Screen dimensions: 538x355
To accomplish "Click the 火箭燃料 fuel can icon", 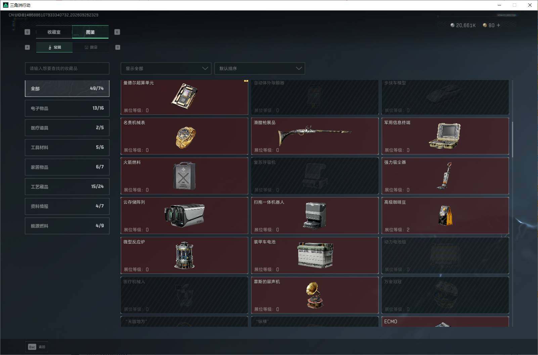I will [x=184, y=175].
